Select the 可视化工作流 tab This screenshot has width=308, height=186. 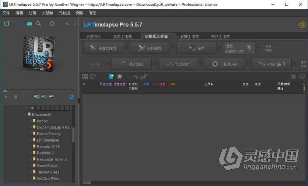click(156, 37)
